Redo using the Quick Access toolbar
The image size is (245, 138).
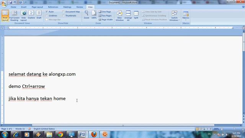click(20, 2)
